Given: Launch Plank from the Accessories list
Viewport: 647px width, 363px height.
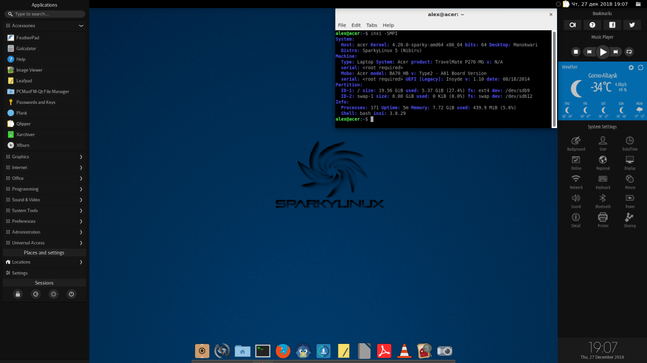Looking at the screenshot, I should (44, 113).
